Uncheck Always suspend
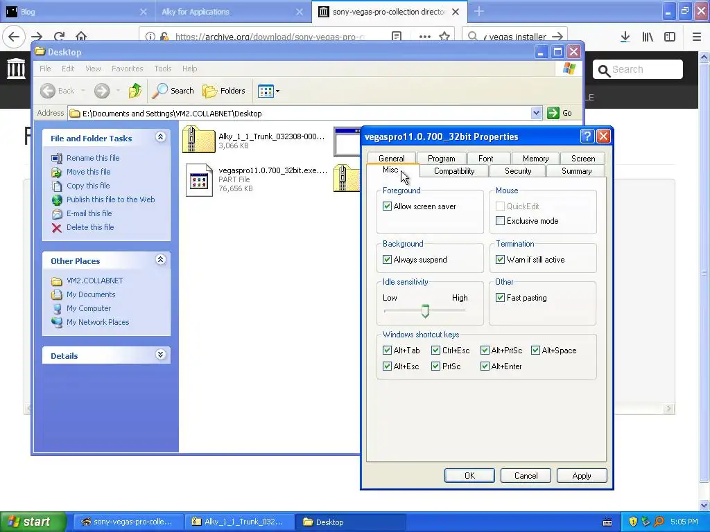710x532 pixels. tap(387, 260)
